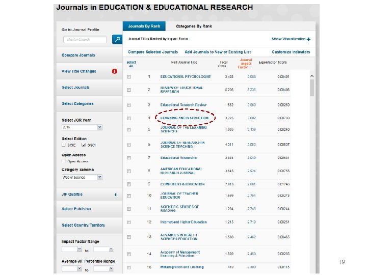Open SCIENTIFIC STUDIES OF READING link
Image resolution: width=367 pixels, height=275 pixels.
pos(179,209)
